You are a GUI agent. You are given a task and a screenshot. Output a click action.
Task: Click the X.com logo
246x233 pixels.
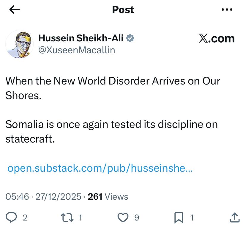click(217, 39)
